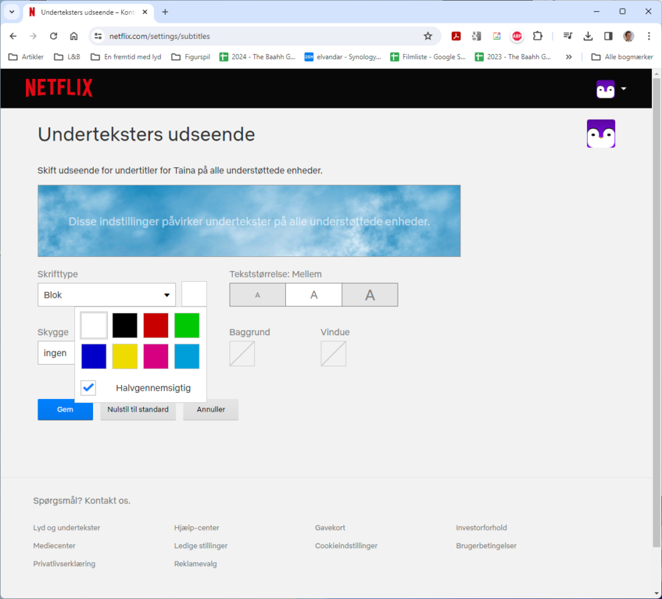Open the Chrome downloads icon
The height and width of the screenshot is (599, 662).
tap(588, 36)
